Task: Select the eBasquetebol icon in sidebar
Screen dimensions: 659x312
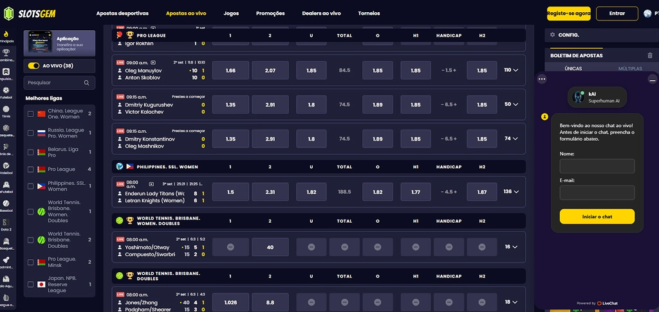Action: click(6, 241)
